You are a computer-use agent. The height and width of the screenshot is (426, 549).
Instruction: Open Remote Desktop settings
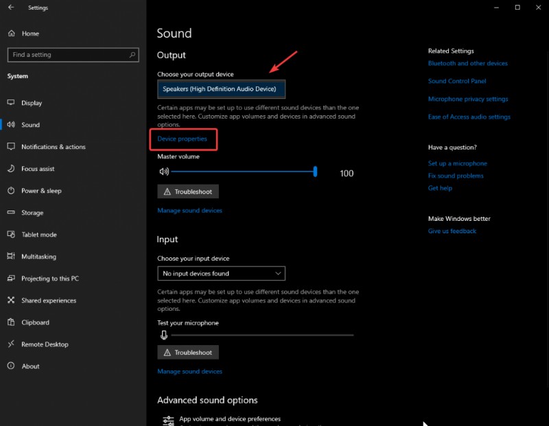pos(12,344)
